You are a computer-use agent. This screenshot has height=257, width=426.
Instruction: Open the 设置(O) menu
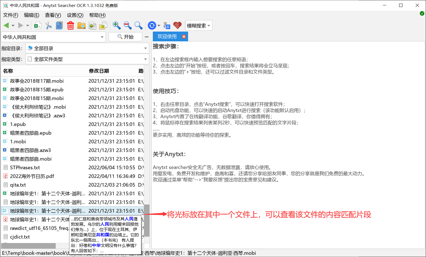pos(75,15)
